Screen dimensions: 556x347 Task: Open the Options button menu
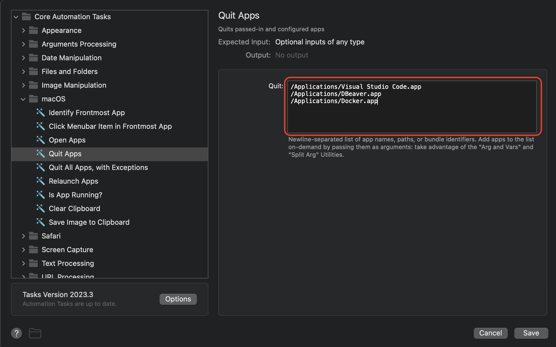click(x=178, y=299)
